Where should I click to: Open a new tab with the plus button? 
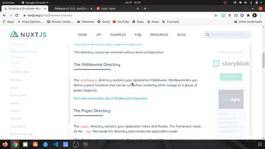[145, 8]
